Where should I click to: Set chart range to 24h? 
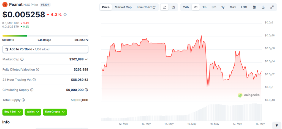click(x=186, y=7)
